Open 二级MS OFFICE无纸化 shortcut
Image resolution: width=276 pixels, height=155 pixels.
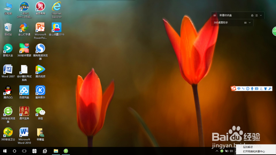click(24, 10)
